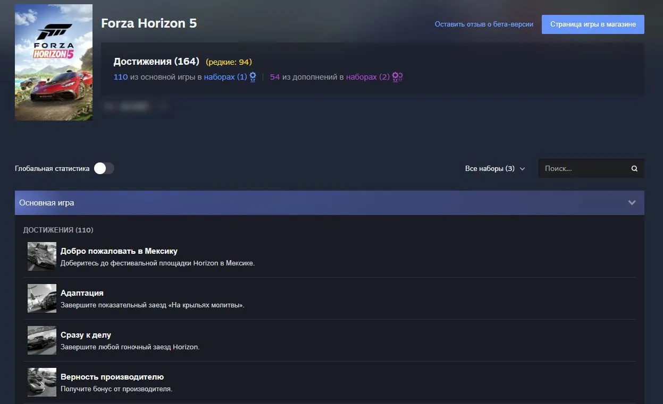Click 'Добро пожаловать в Мексику' achievement icon
663x404 pixels.
click(42, 256)
